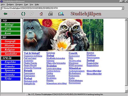This screenshot has height=96, width=128.
Task: Open the DNA link
Action: tap(71, 58)
